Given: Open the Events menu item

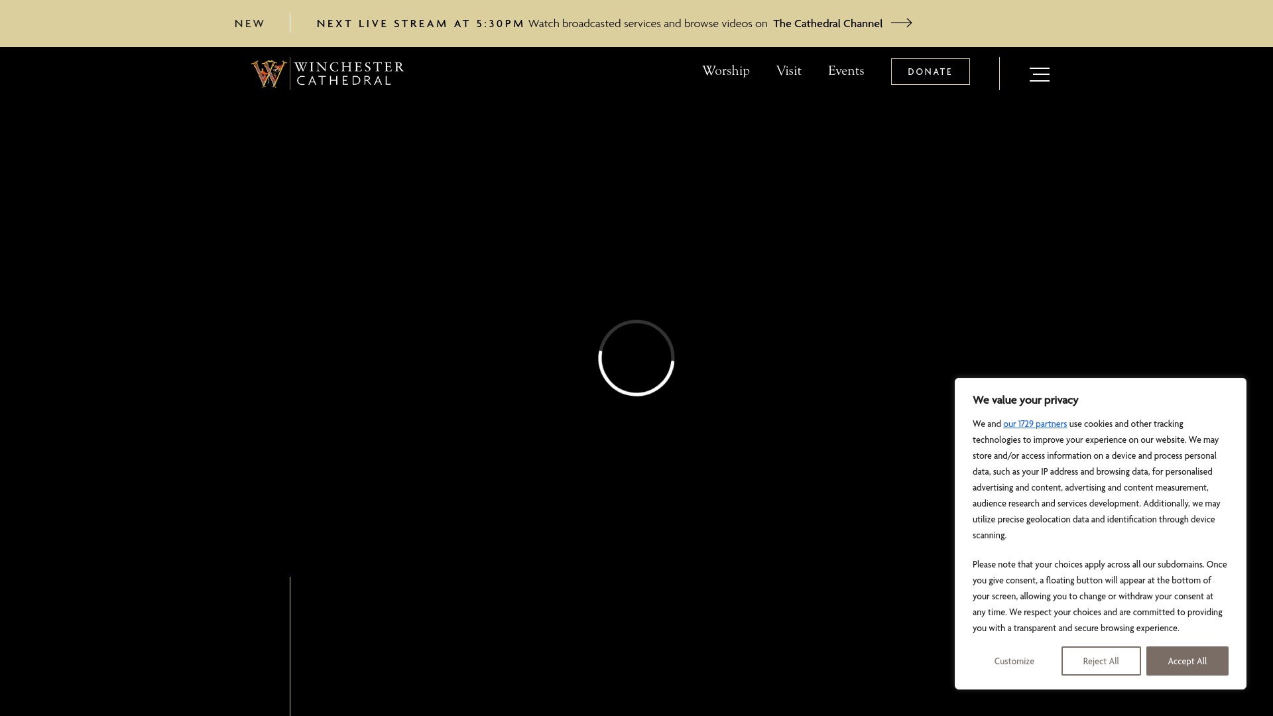Looking at the screenshot, I should point(846,71).
